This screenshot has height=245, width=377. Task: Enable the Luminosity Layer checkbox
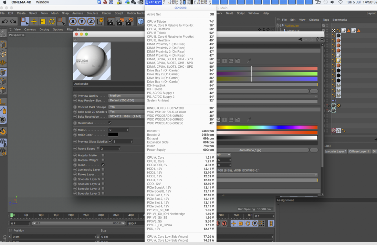coord(103,169)
